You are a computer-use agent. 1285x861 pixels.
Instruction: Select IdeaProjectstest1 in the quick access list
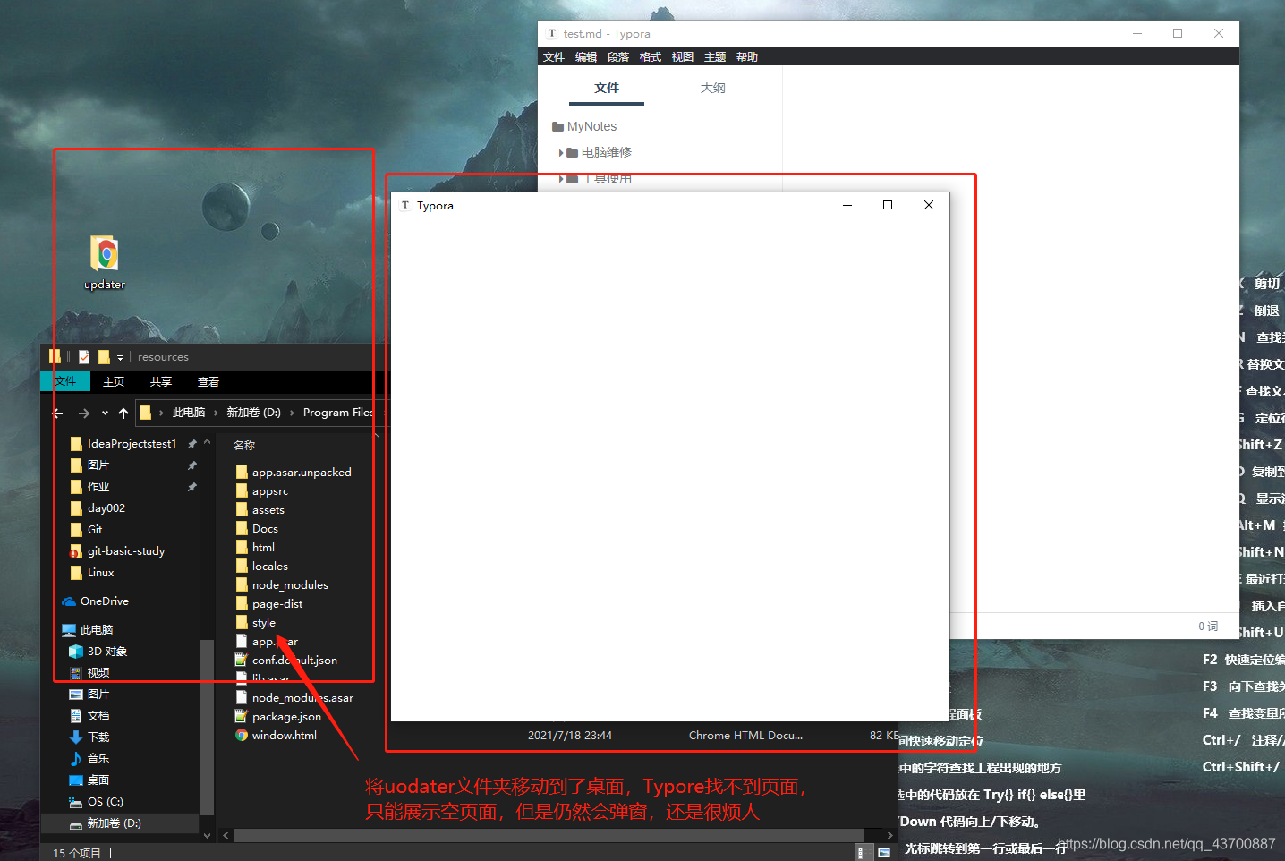coord(132,444)
